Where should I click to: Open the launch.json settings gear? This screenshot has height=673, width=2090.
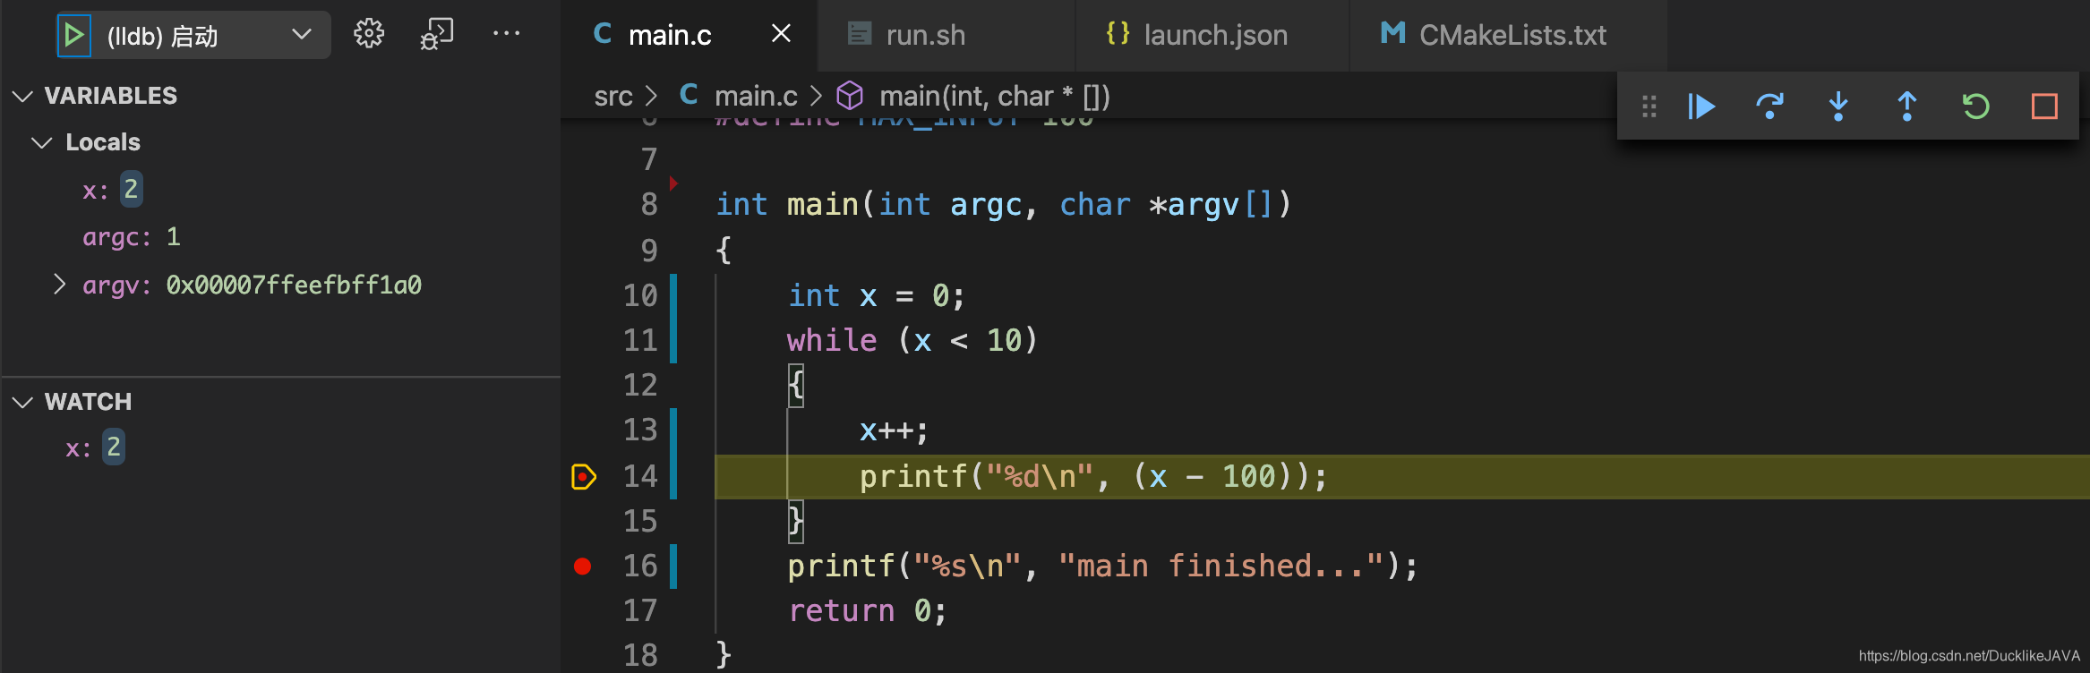coord(368,34)
